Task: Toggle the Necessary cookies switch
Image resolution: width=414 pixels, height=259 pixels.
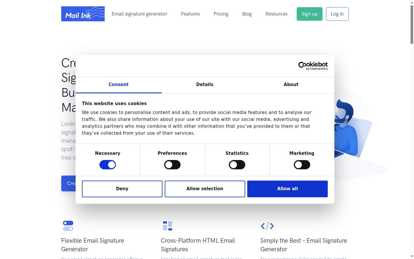Action: click(108, 165)
